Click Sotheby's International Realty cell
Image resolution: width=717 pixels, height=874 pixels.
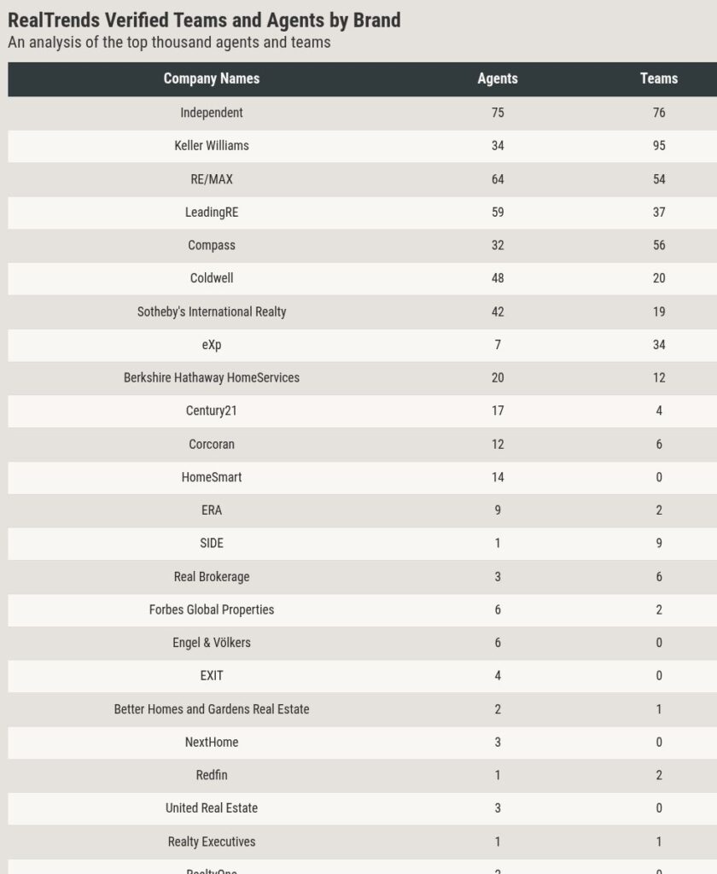point(212,312)
